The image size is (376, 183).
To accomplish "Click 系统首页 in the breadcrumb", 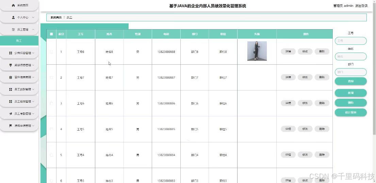I will [x=56, y=17].
